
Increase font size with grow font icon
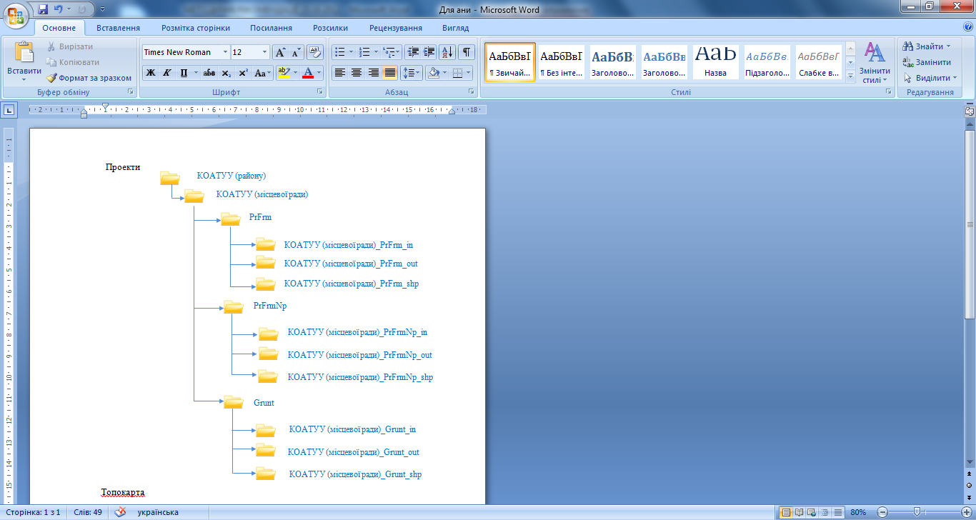(x=281, y=52)
